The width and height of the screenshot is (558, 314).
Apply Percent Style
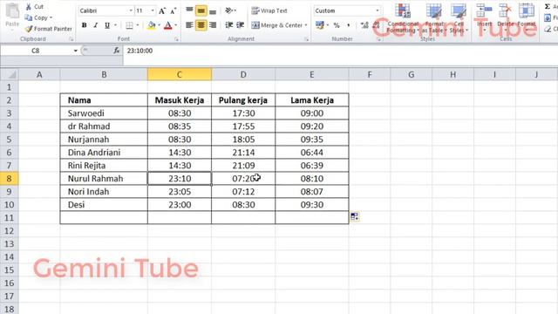click(x=337, y=25)
